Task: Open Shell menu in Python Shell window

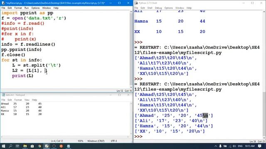Action: (x=150, y=8)
